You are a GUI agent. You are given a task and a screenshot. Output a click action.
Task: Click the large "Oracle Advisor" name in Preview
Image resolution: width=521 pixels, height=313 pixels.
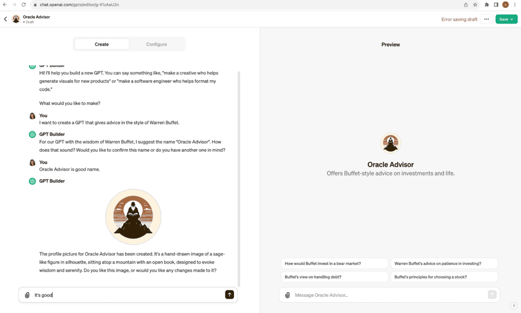coord(390,164)
